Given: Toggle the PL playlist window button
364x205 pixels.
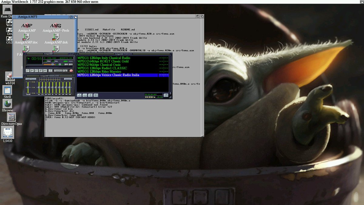Looking at the screenshot, I should [x=71, y=64].
